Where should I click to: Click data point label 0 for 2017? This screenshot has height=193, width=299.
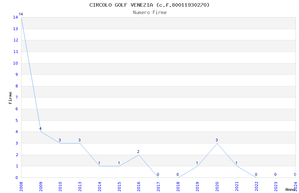click(x=158, y=174)
